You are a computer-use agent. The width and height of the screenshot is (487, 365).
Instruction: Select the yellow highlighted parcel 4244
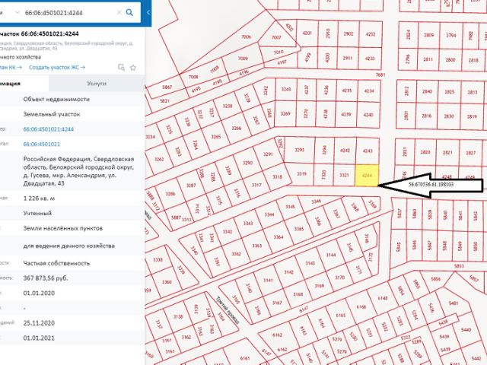coord(367,175)
